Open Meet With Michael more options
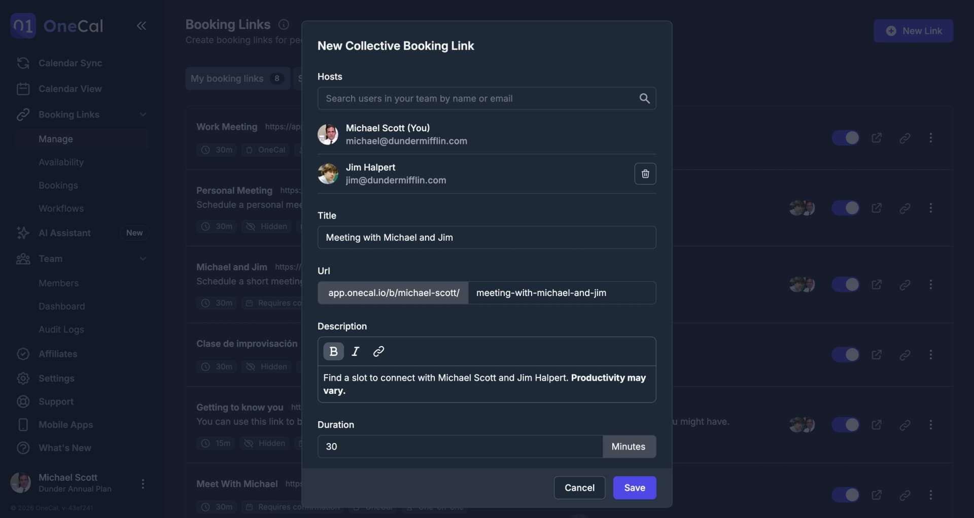This screenshot has width=974, height=518. point(931,495)
